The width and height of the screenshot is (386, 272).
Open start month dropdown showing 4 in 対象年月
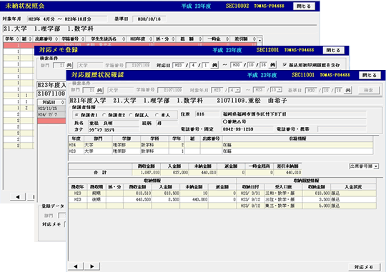tap(237, 90)
